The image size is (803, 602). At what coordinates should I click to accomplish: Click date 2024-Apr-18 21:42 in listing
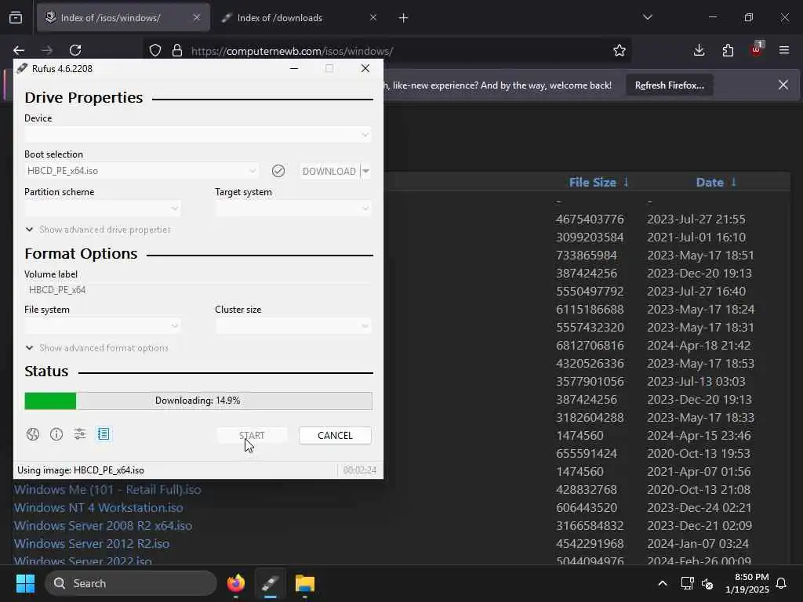pyautogui.click(x=699, y=346)
